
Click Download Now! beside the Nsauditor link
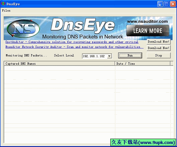[159, 48]
